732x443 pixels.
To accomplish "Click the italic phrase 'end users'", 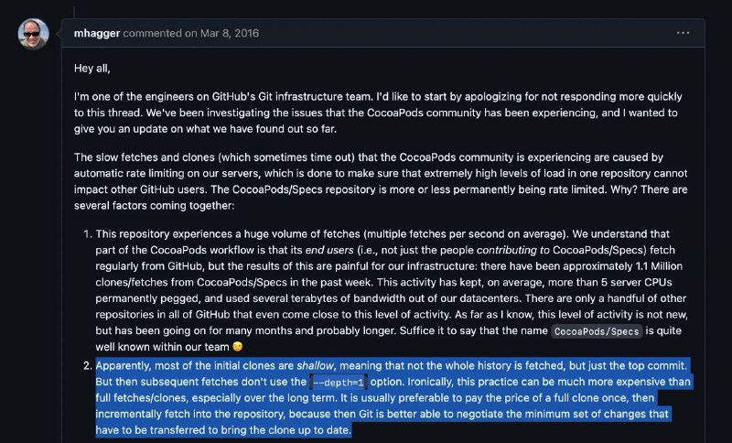I will coord(329,250).
